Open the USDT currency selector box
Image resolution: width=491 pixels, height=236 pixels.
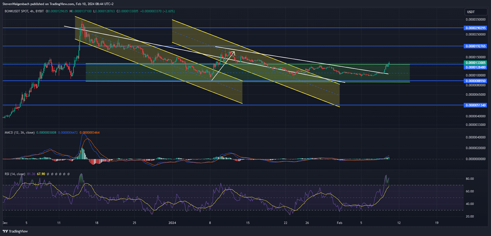tap(476, 12)
